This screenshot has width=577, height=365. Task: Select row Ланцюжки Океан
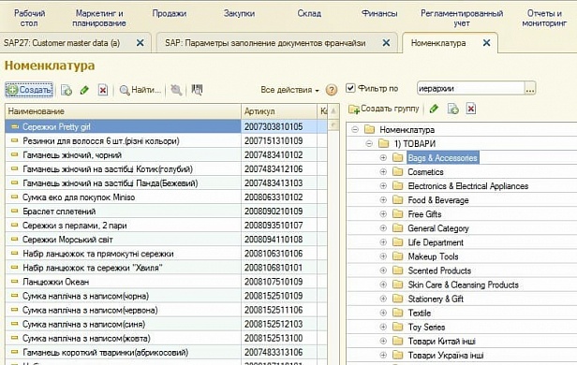(x=166, y=282)
